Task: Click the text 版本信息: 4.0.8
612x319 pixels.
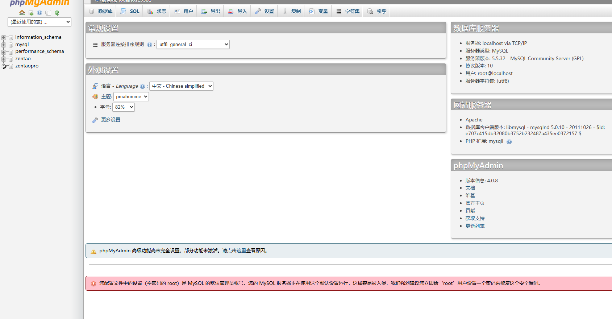Action: click(x=482, y=181)
